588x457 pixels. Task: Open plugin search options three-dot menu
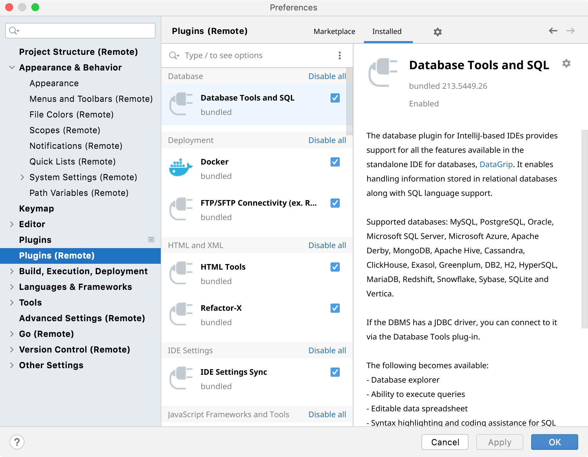click(339, 55)
